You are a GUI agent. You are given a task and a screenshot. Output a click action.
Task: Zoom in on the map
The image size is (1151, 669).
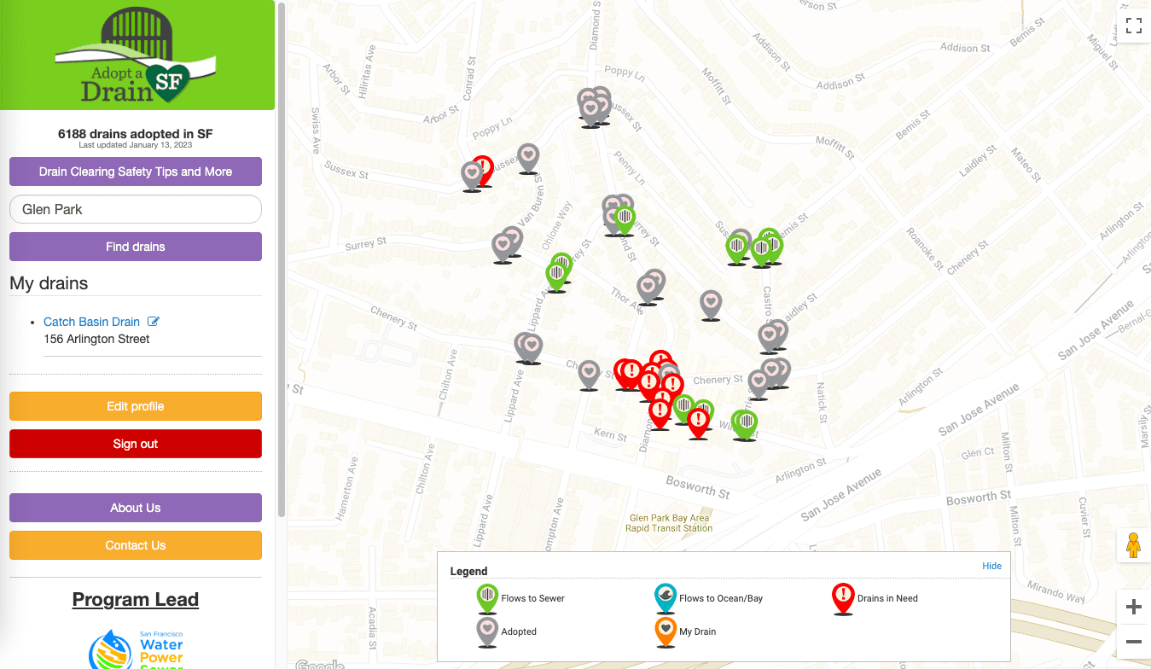pyautogui.click(x=1133, y=608)
